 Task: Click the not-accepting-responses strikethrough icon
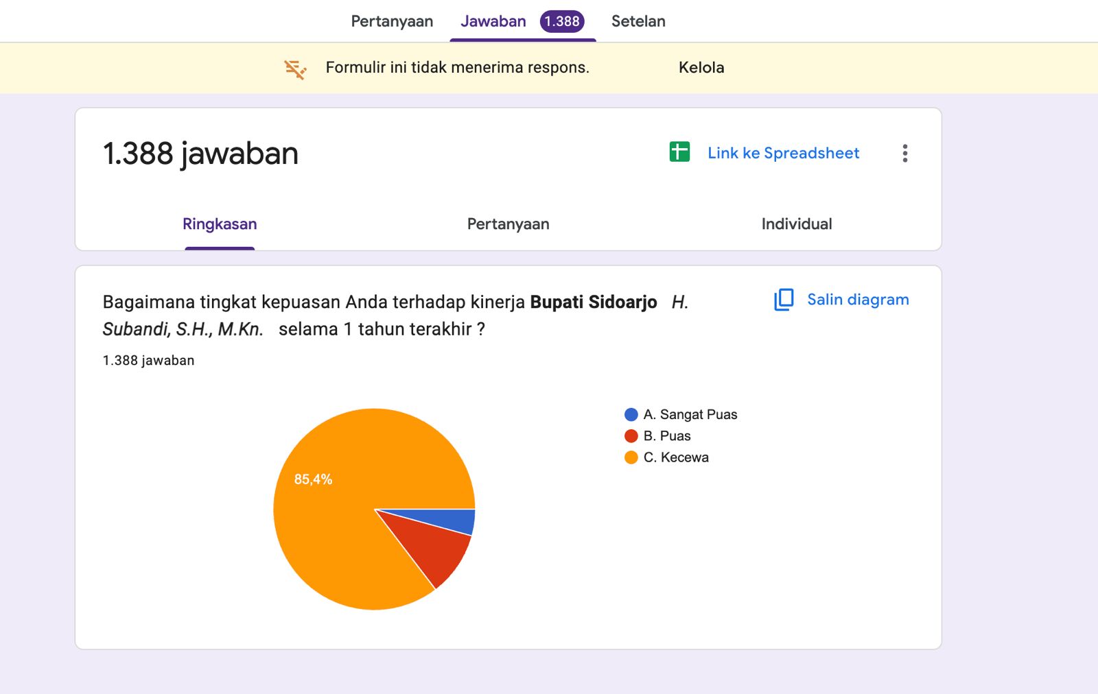tap(295, 69)
